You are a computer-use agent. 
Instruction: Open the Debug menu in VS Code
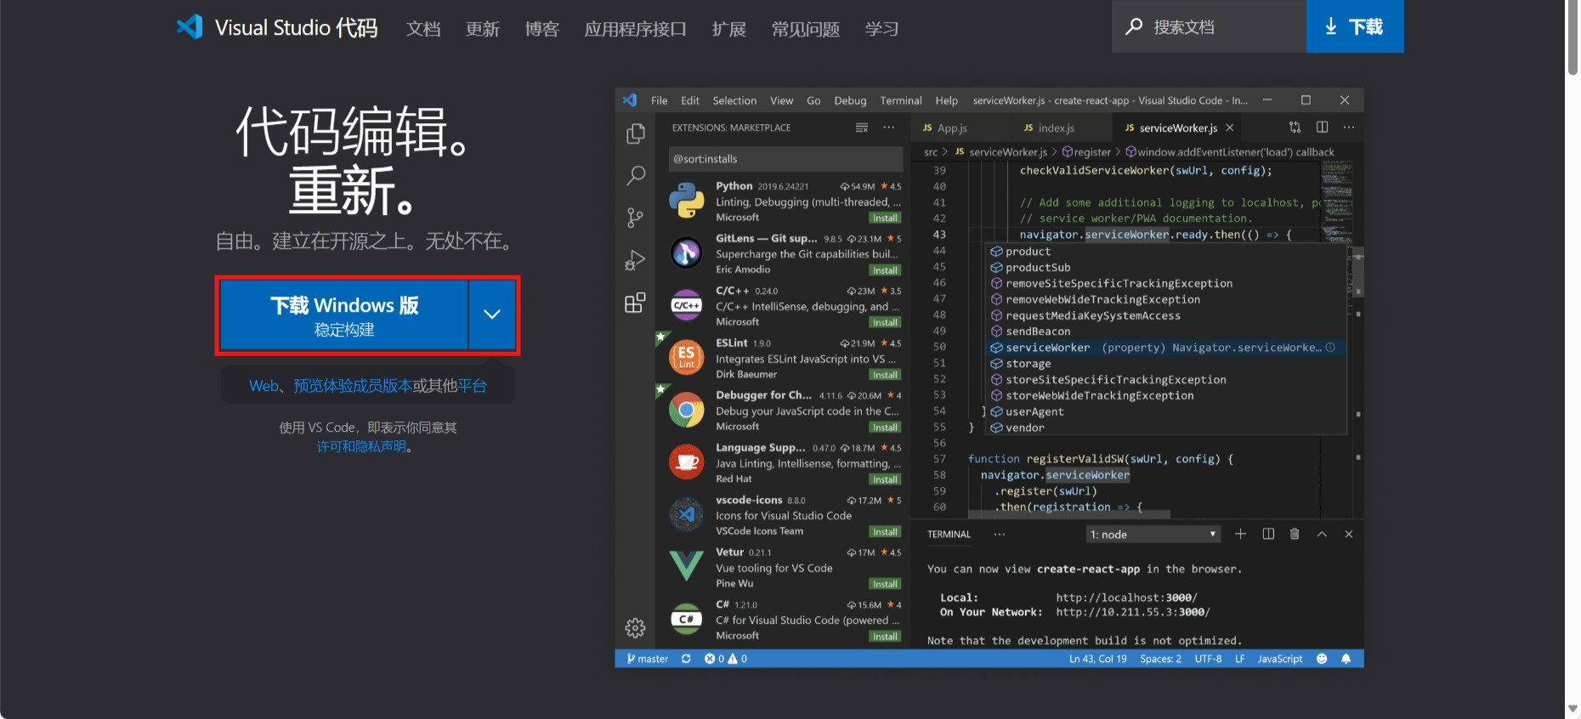(x=850, y=100)
